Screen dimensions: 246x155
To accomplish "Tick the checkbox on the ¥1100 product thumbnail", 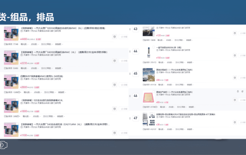I will (x=17, y=124).
